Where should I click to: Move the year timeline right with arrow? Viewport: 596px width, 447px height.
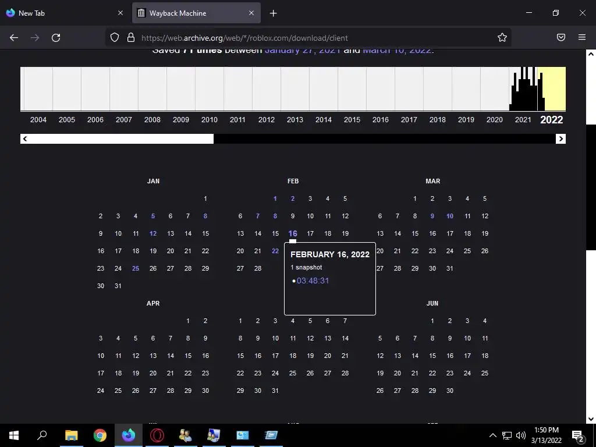pos(560,139)
